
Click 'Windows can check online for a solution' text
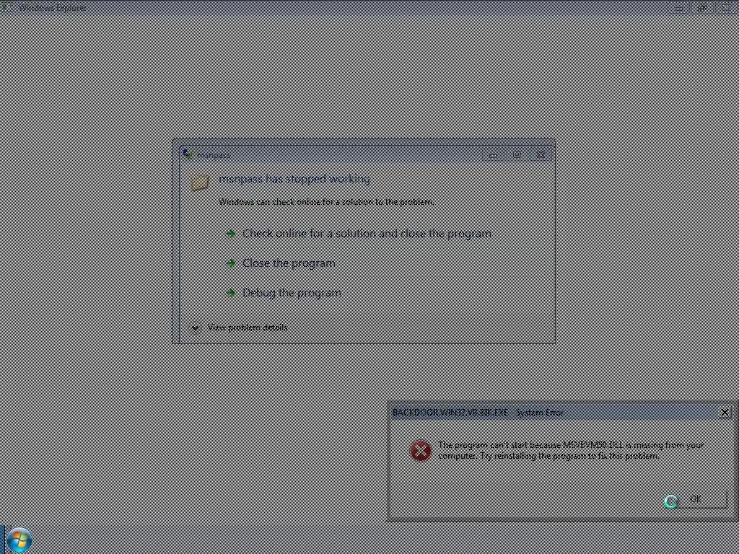coord(326,202)
